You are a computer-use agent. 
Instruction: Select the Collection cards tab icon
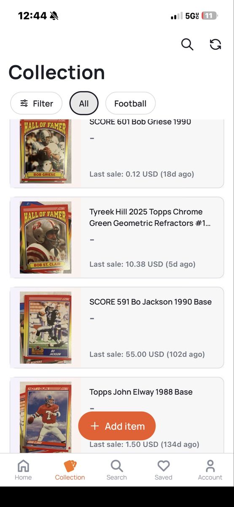pyautogui.click(x=70, y=466)
